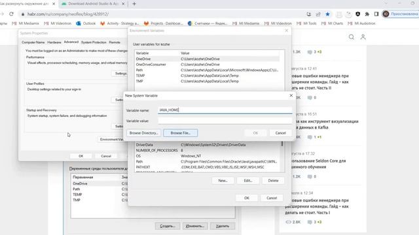The height and width of the screenshot is (235, 419).
Task: Click the Habr user profile icon
Action: [x=363, y=37]
